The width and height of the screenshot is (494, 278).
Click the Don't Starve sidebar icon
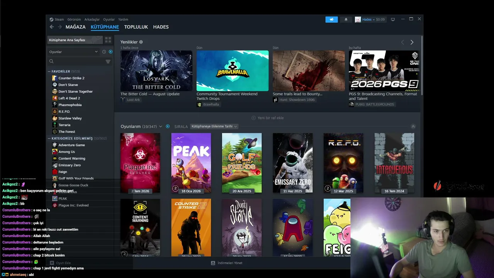(x=55, y=85)
